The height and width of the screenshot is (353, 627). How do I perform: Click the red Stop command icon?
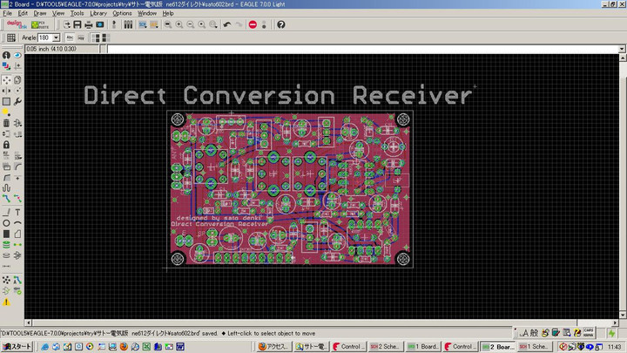(x=253, y=24)
